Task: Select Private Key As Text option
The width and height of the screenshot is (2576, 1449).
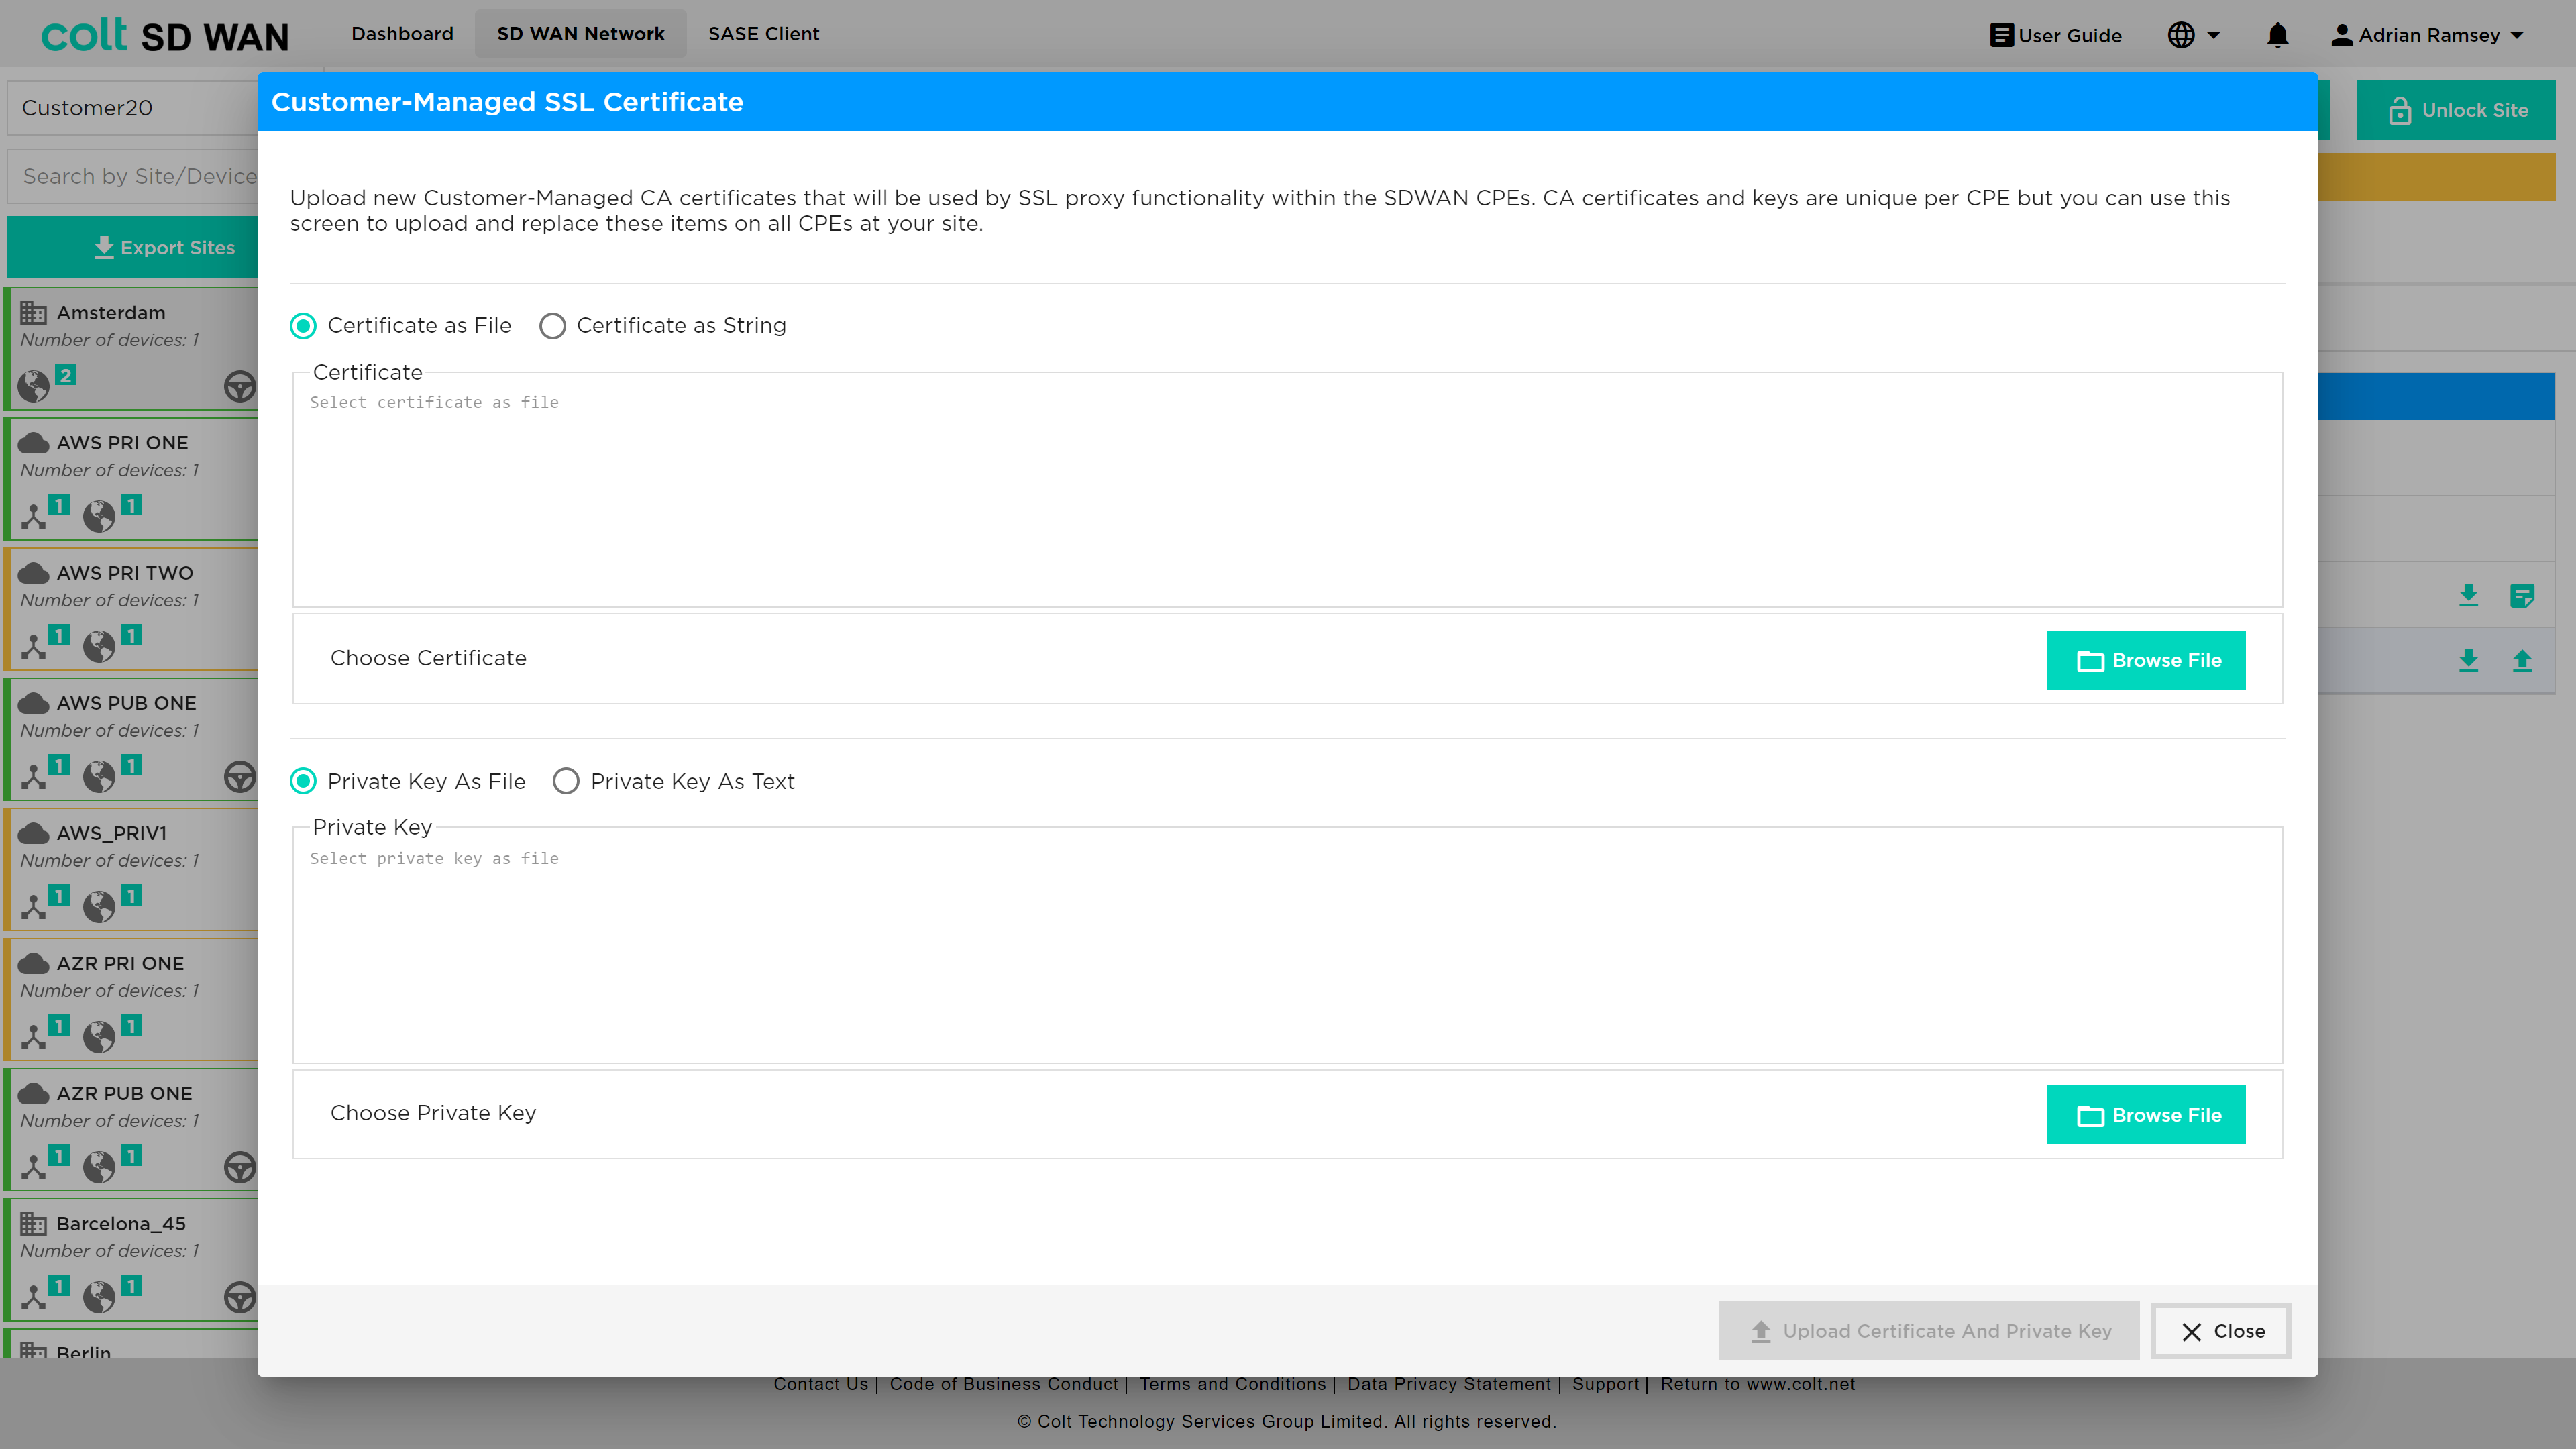Action: 566,781
